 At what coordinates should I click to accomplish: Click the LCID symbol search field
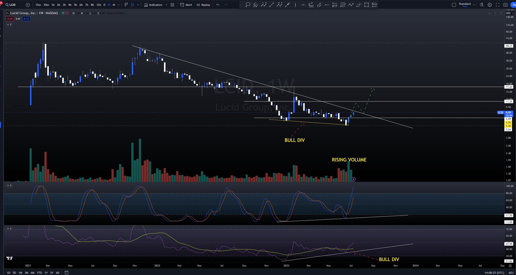(12, 5)
